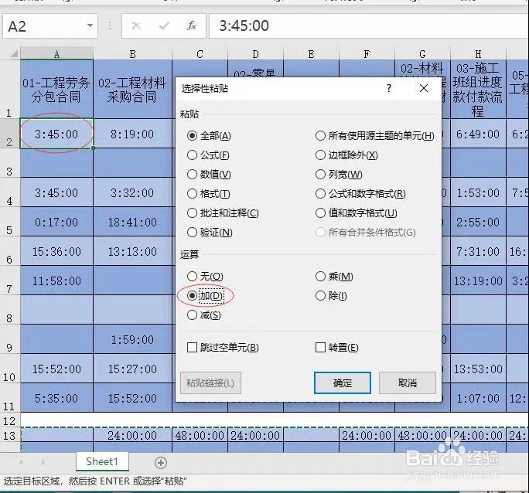The height and width of the screenshot is (493, 529).
Task: Enable the 转置(E) checkbox
Action: click(x=336, y=348)
